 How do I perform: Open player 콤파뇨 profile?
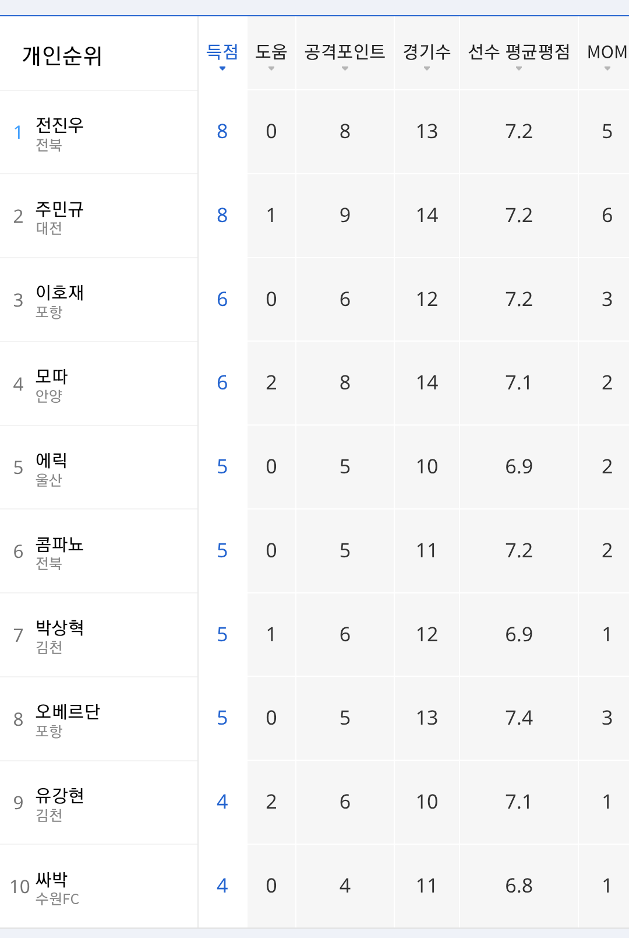tap(59, 545)
